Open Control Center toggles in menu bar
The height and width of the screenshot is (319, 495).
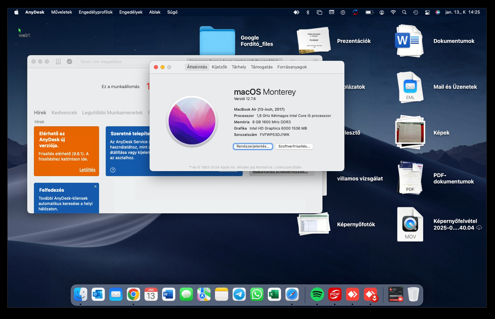pyautogui.click(x=428, y=12)
